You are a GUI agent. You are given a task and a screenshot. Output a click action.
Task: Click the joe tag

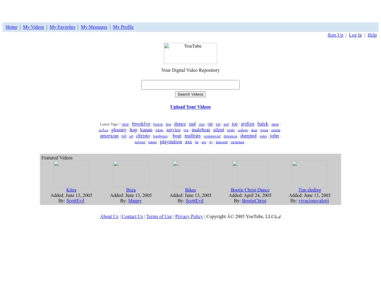234,124
